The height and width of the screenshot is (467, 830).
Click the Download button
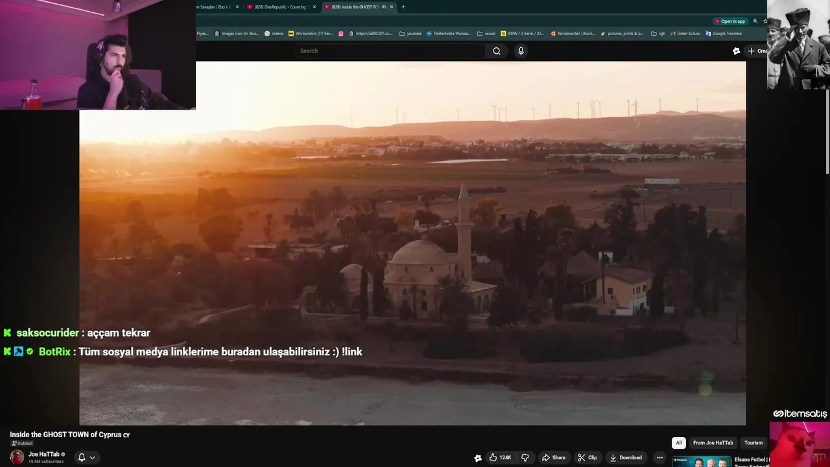click(625, 457)
